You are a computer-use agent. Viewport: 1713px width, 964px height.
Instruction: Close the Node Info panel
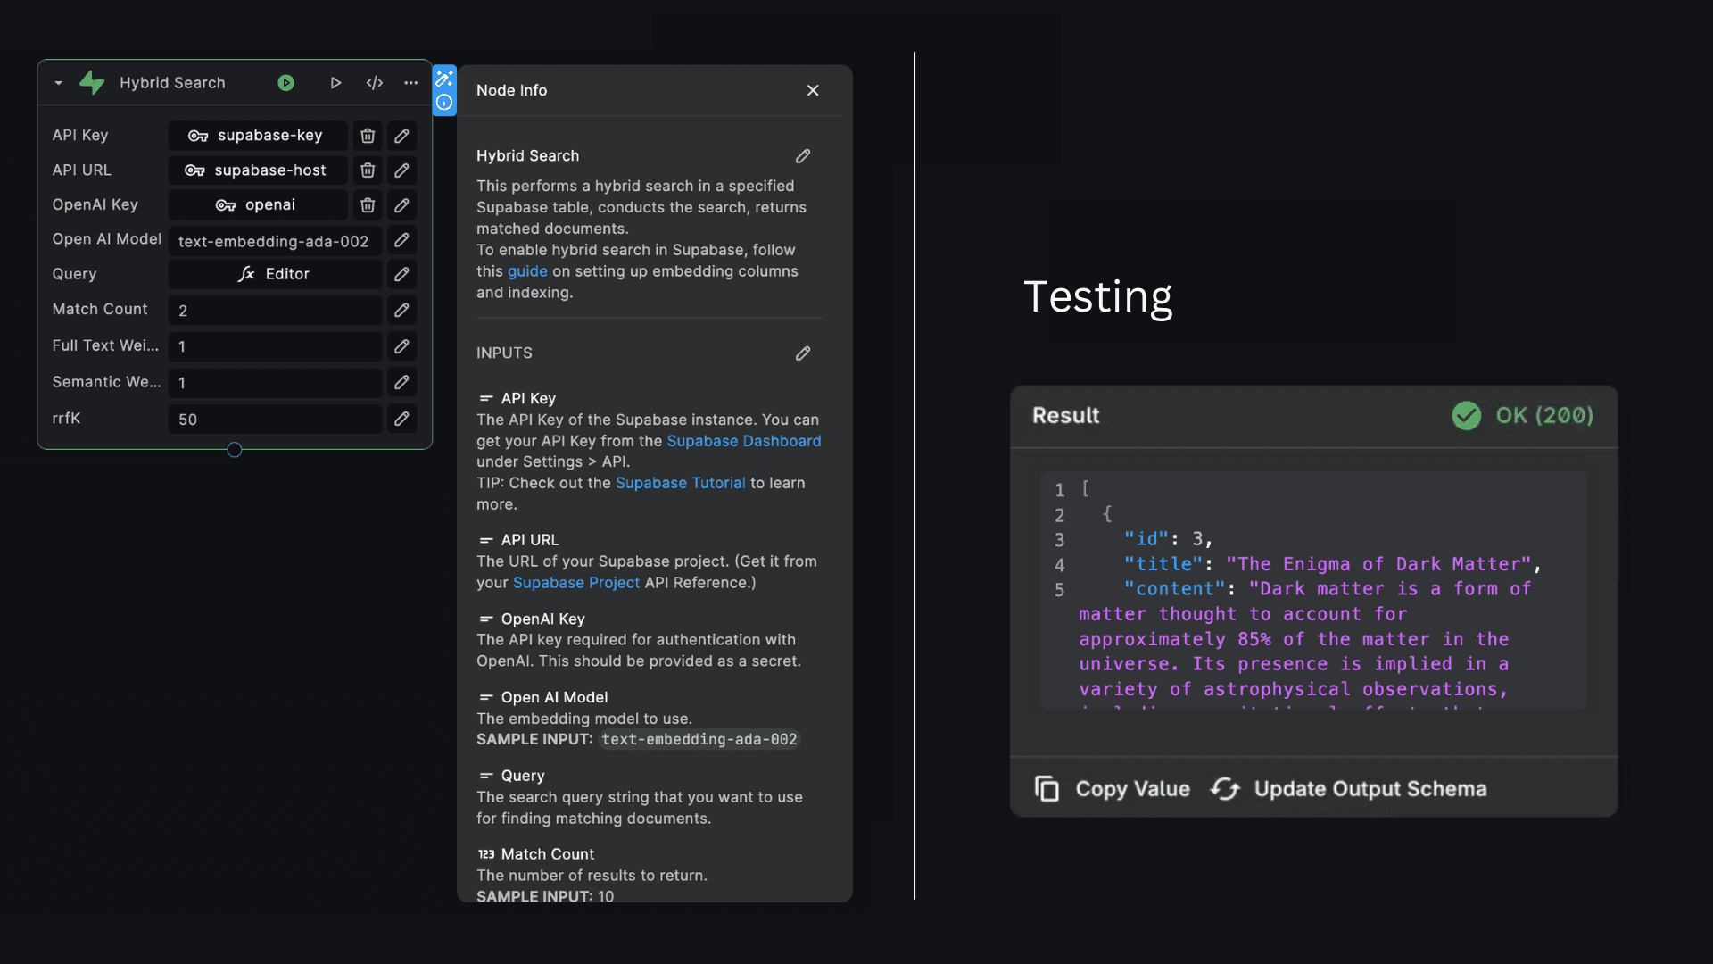coord(813,90)
